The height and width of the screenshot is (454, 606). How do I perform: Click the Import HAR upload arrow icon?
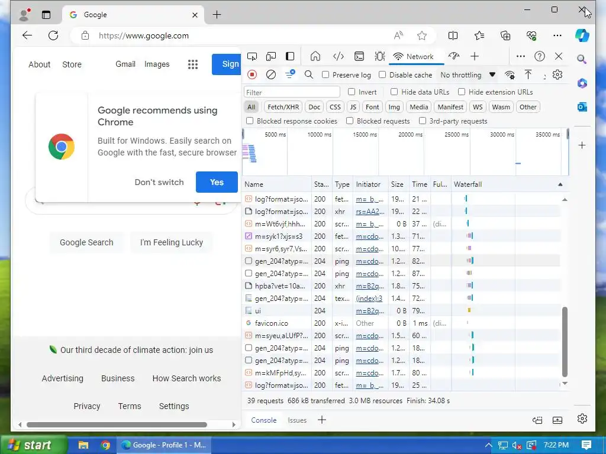point(528,74)
